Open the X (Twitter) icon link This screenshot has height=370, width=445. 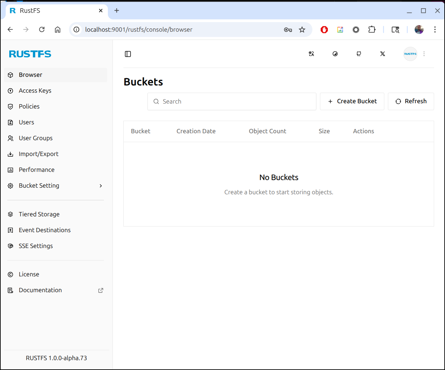(x=383, y=54)
